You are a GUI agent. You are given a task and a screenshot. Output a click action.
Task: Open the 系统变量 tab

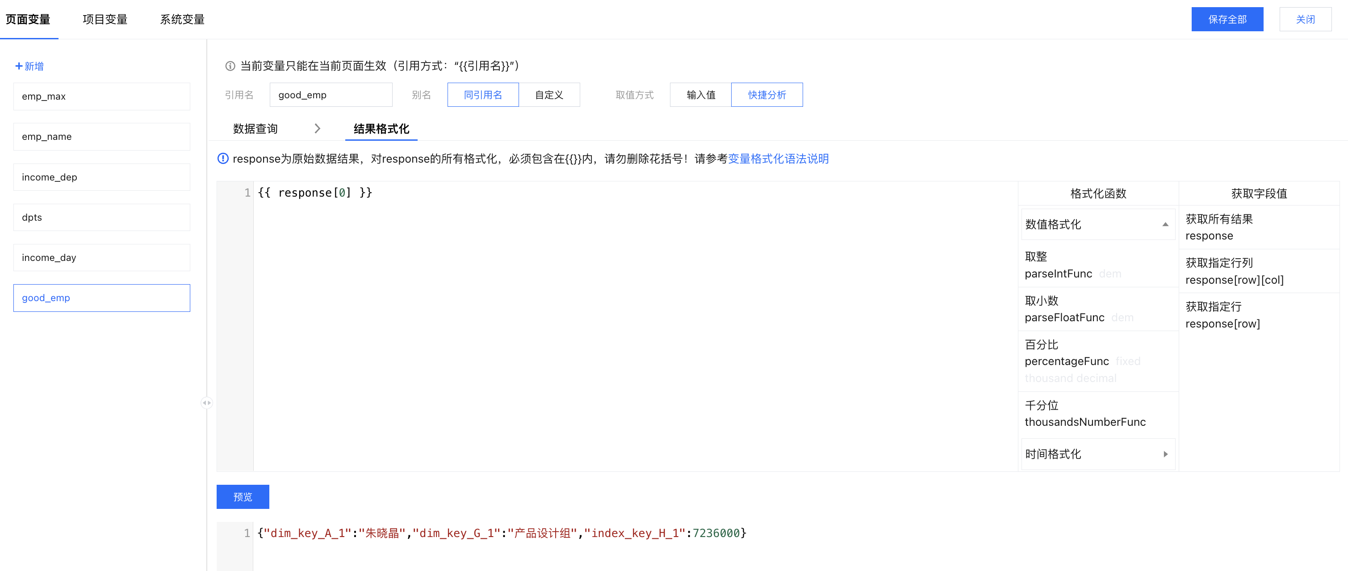click(182, 19)
